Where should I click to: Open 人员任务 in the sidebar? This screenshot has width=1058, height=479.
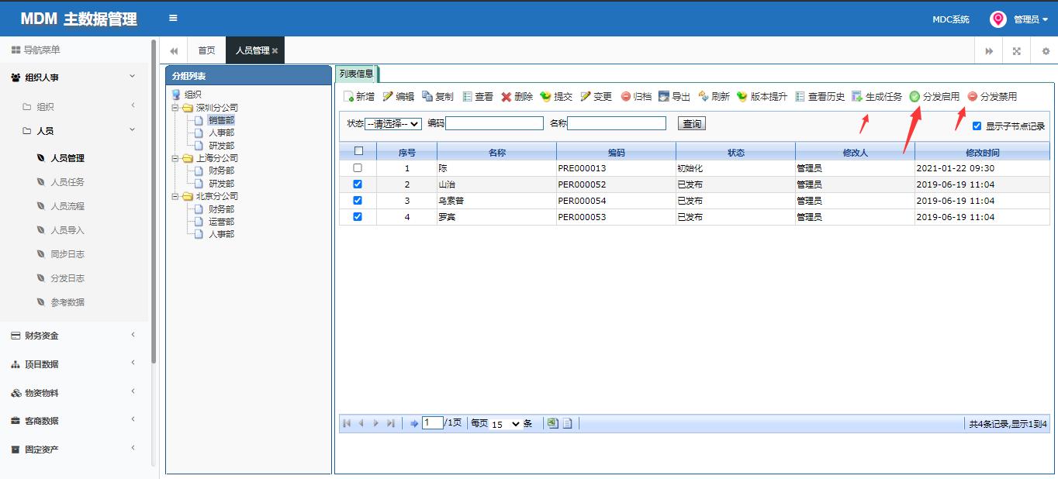pyautogui.click(x=67, y=182)
